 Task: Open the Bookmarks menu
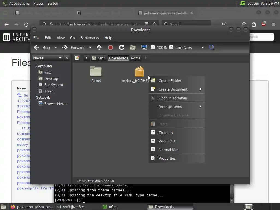90,38
